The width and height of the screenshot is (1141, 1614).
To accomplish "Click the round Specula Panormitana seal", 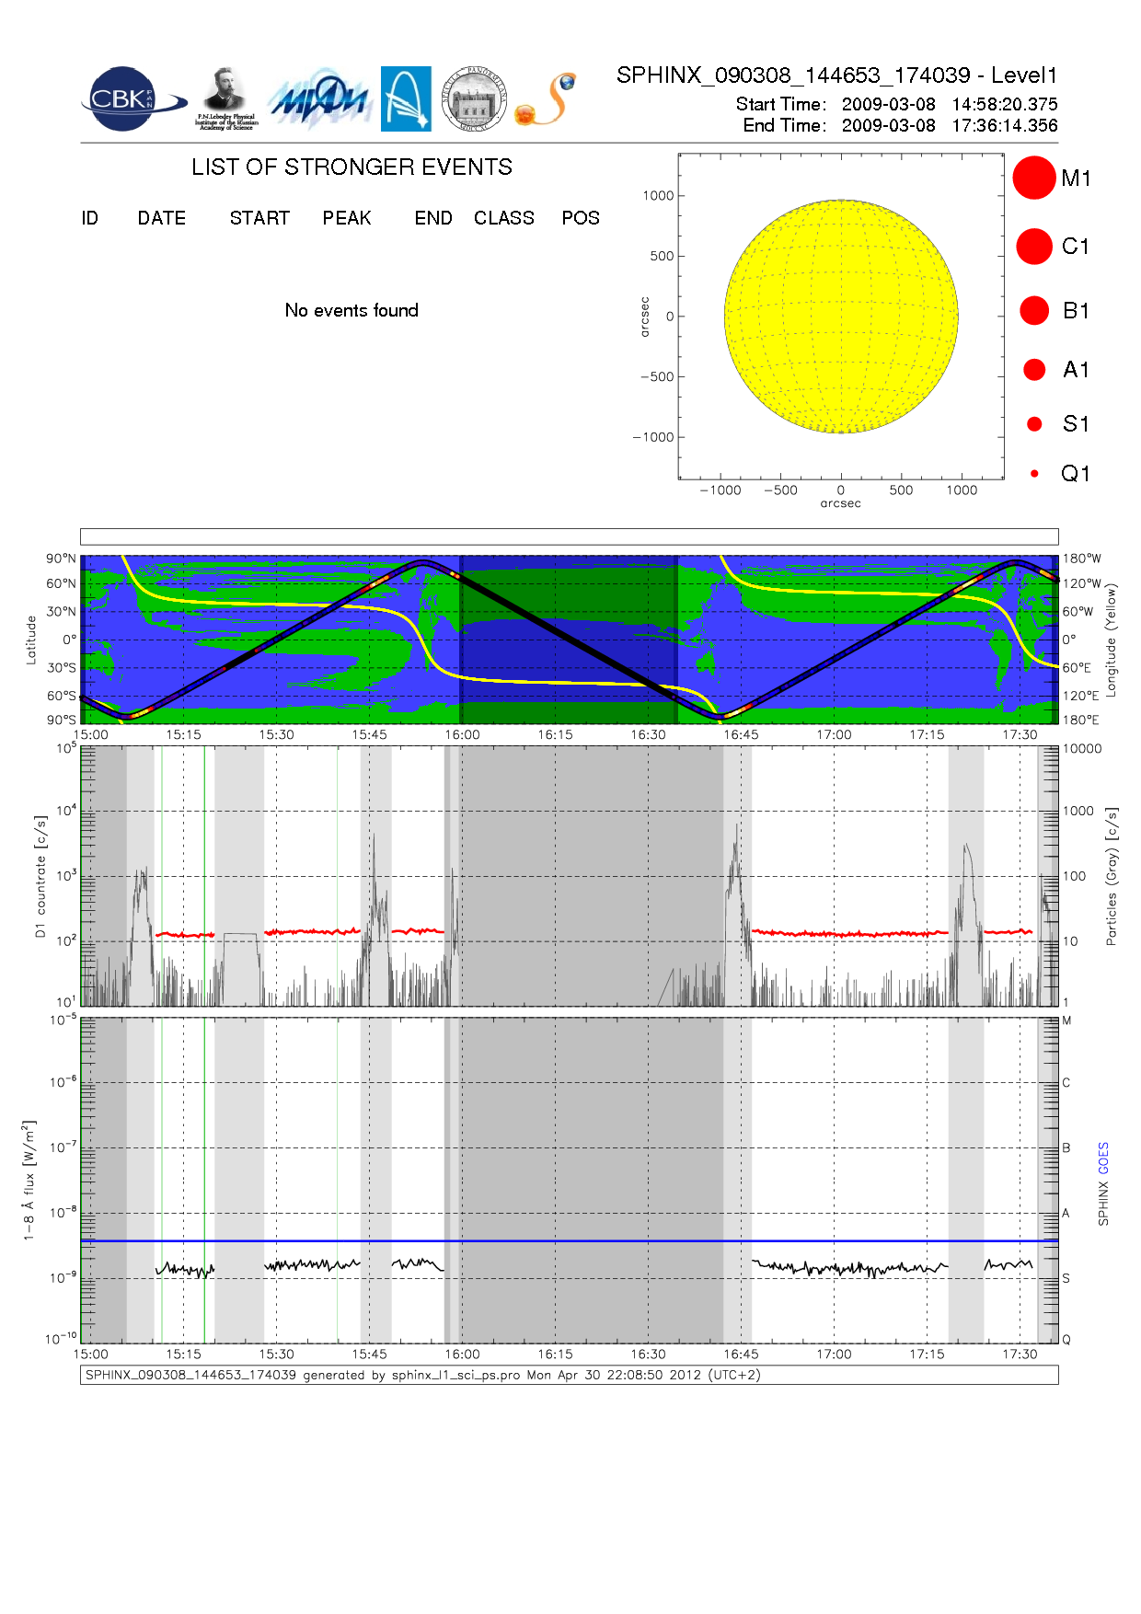I will click(474, 99).
